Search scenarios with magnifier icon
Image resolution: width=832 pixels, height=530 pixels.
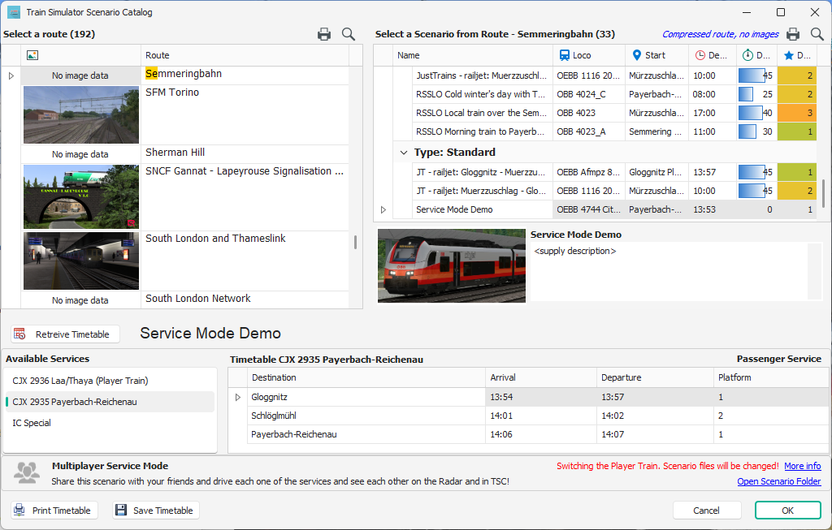(x=817, y=34)
